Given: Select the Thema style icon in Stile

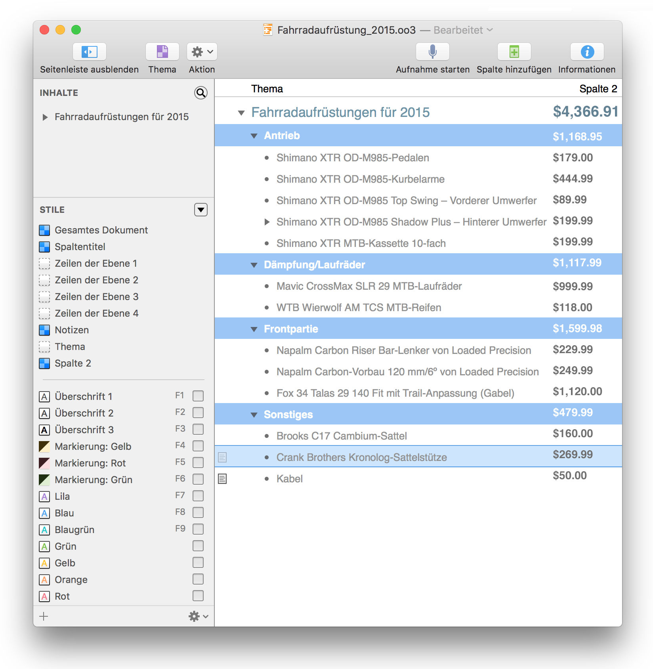Looking at the screenshot, I should [x=44, y=347].
